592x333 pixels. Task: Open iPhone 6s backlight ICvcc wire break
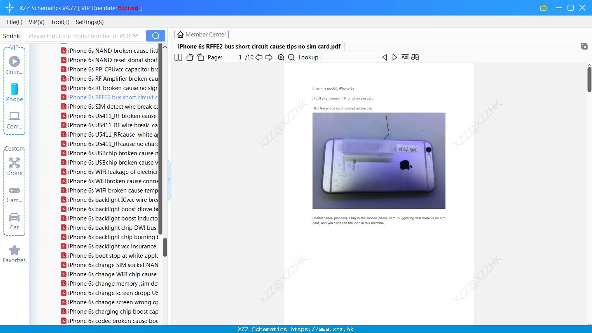(110, 200)
